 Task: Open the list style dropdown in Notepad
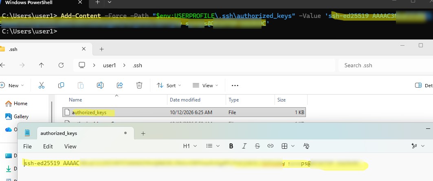[x=213, y=146]
